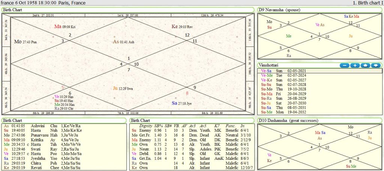Open the '1. Birth chart I' title
Viewport: 384px width, 171px height.
[367, 3]
